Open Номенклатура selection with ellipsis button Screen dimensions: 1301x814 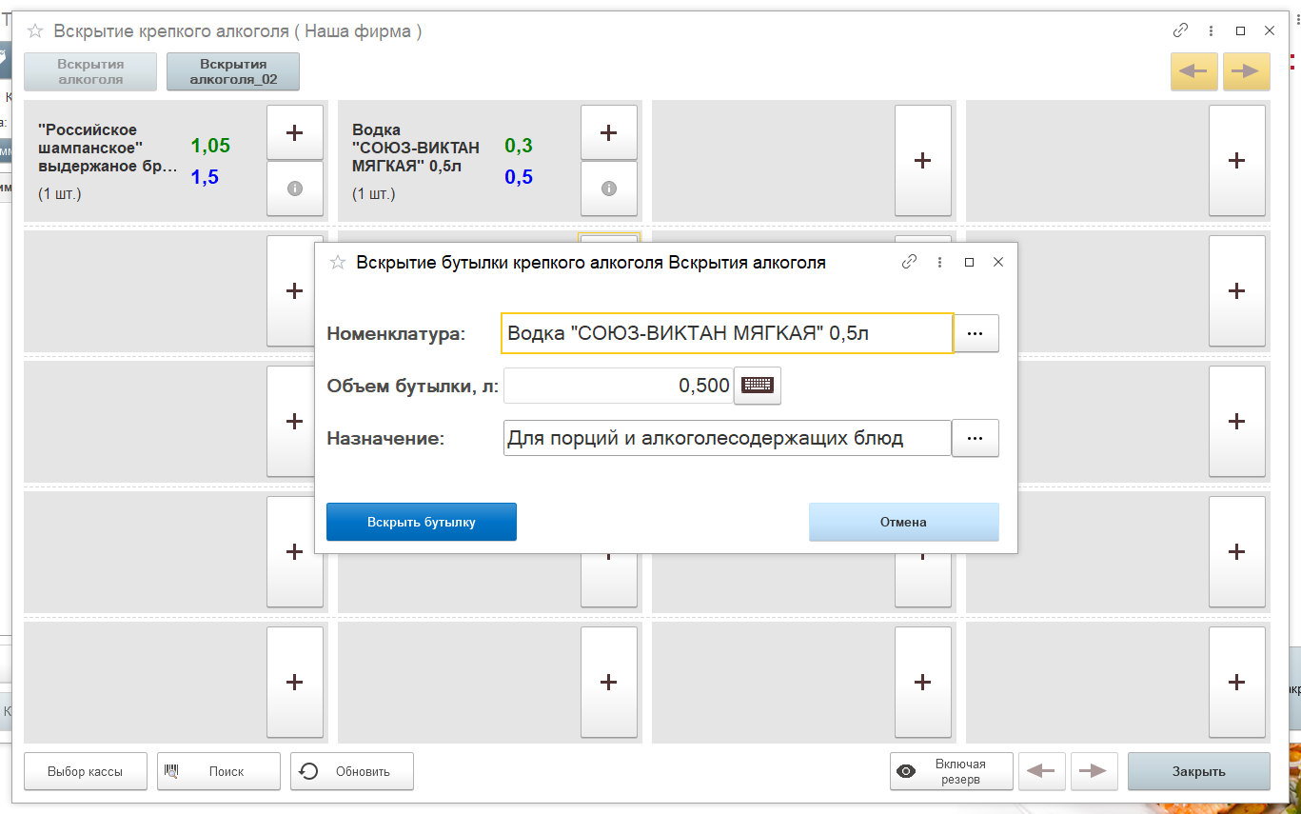coord(976,333)
